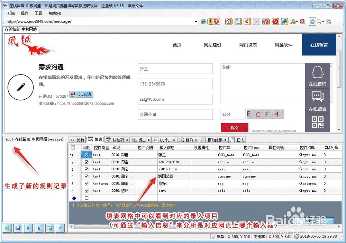
Task: Open the 首页 nav link
Action: click(x=177, y=45)
